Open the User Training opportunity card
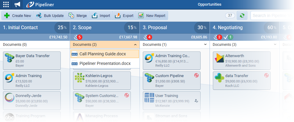Image resolution: width=294 pixels, height=122 pixels. [x=172, y=101]
